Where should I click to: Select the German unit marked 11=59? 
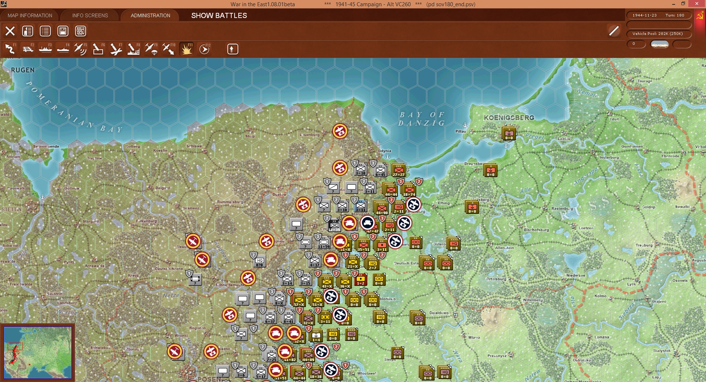pos(324,242)
